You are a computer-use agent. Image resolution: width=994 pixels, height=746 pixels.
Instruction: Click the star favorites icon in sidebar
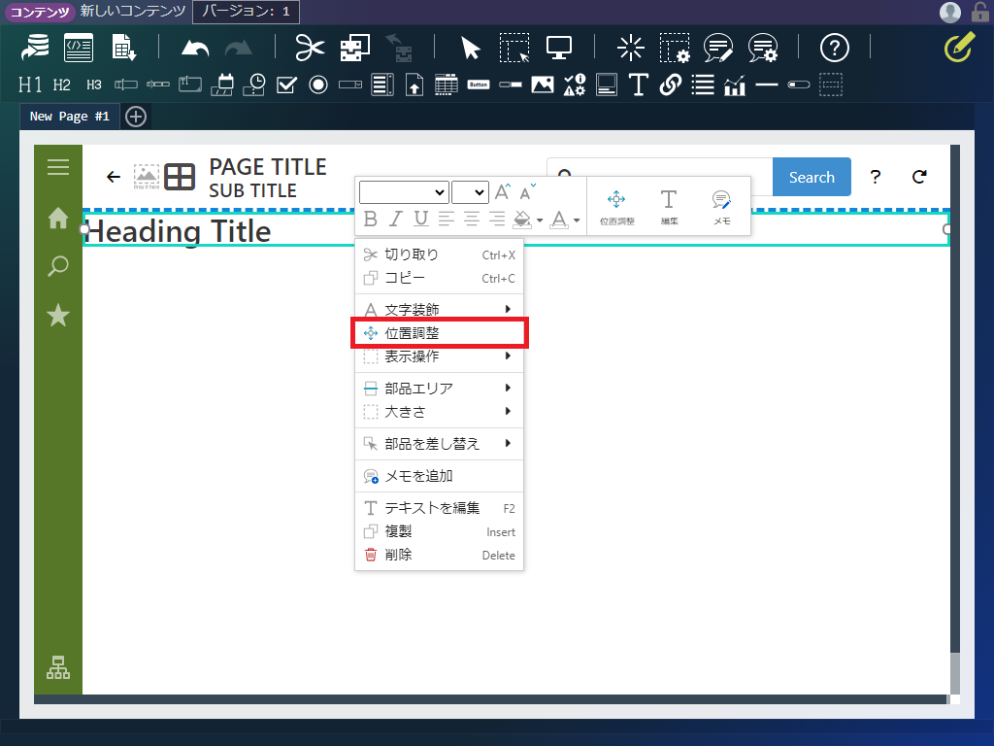[x=58, y=315]
